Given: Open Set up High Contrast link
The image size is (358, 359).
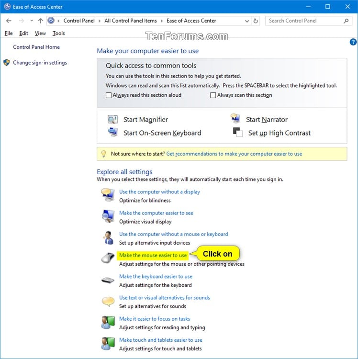Looking at the screenshot, I should click(x=279, y=133).
